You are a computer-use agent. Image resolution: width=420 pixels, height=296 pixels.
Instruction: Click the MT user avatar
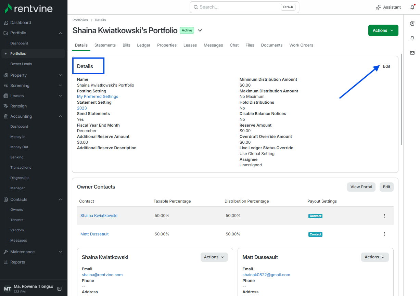coord(7,289)
